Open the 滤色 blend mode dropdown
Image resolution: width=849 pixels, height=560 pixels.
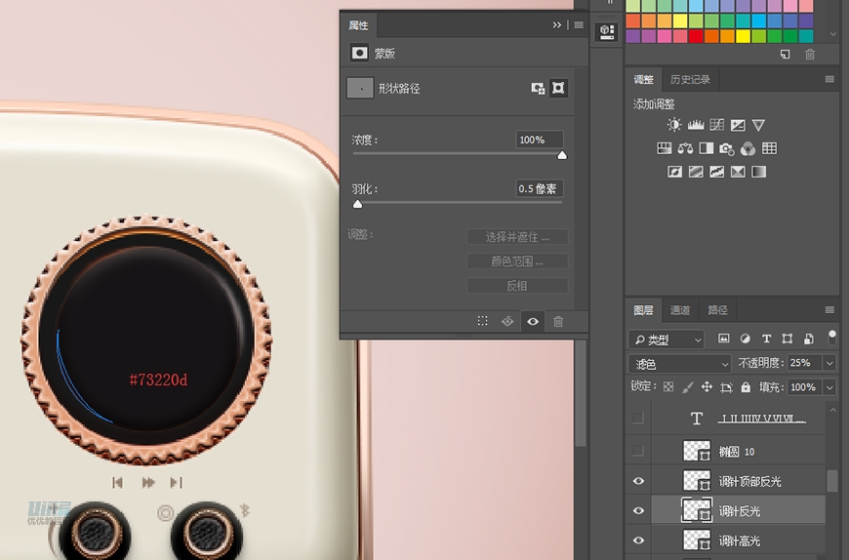click(x=680, y=363)
